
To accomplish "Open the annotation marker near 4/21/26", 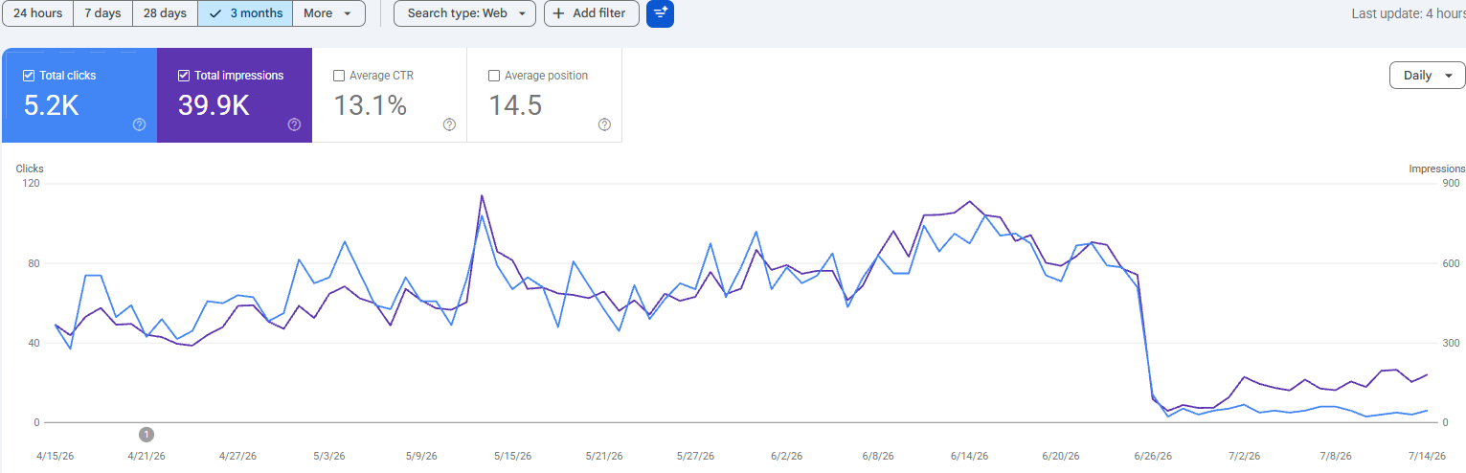I will (147, 434).
